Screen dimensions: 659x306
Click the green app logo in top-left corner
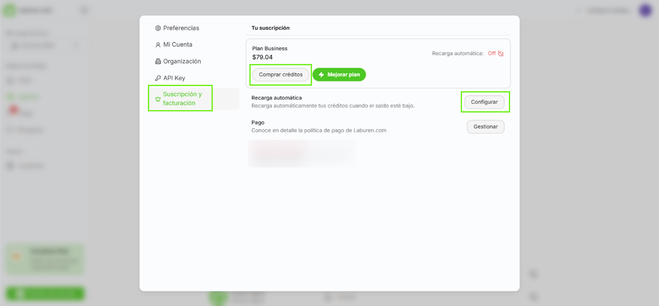tap(9, 11)
